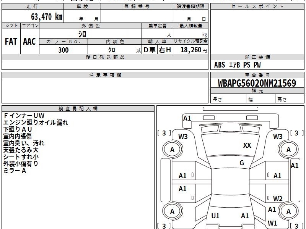Viewport: 306px width, 229px height.
Task: Select the note 外装小傷有り
Action: 21,164
